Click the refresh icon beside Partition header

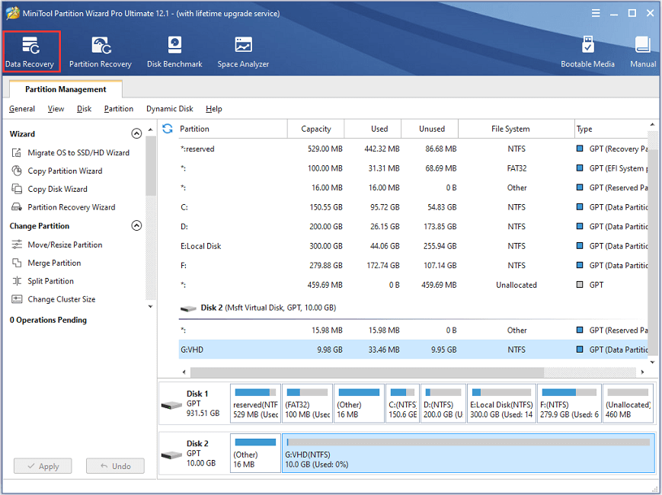click(x=168, y=129)
